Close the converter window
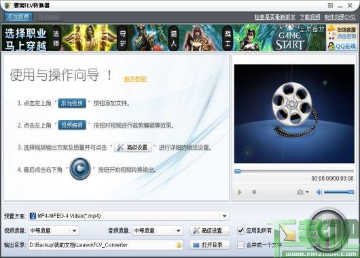This screenshot has width=360, height=258. [350, 5]
